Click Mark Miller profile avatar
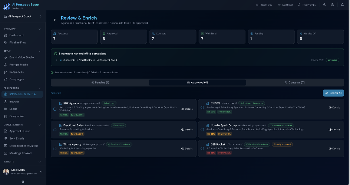 (6, 172)
